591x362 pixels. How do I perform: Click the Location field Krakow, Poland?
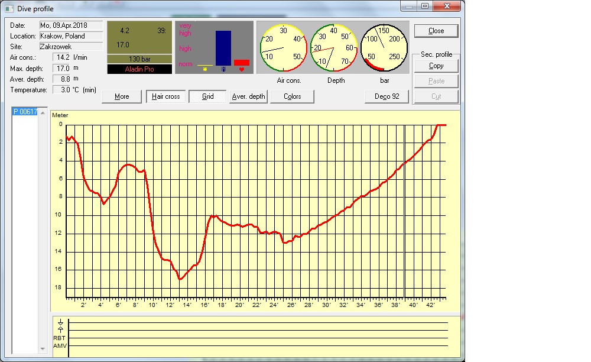pyautogui.click(x=72, y=36)
